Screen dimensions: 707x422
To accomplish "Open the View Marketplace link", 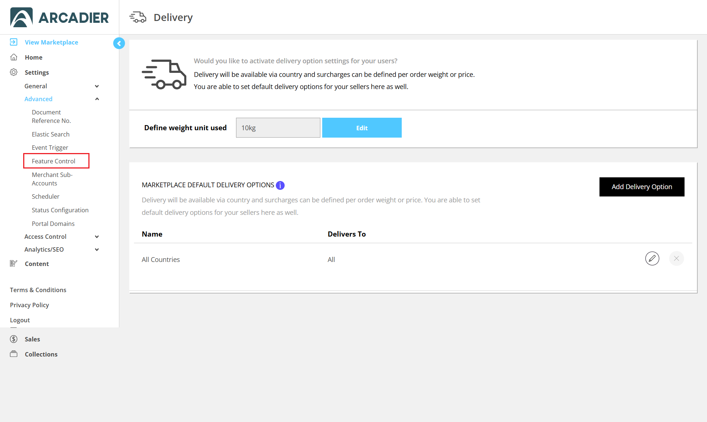I will pos(51,42).
